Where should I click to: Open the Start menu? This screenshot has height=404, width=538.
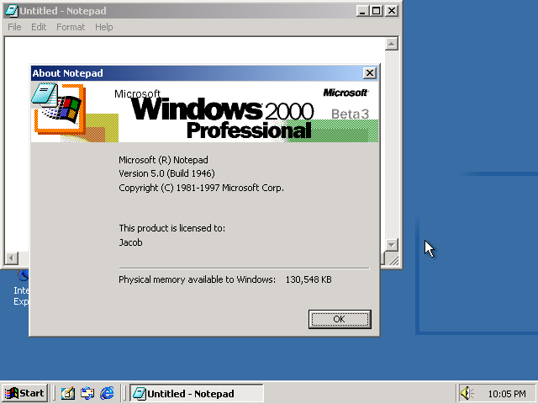tap(24, 393)
